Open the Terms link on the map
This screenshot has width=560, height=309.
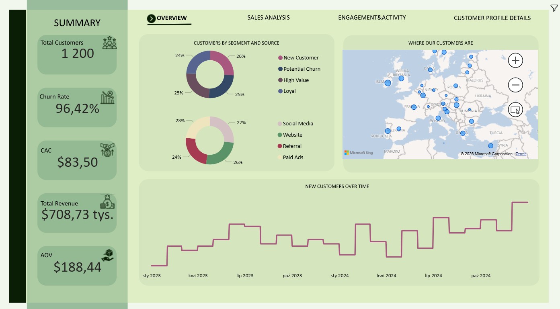pos(521,154)
